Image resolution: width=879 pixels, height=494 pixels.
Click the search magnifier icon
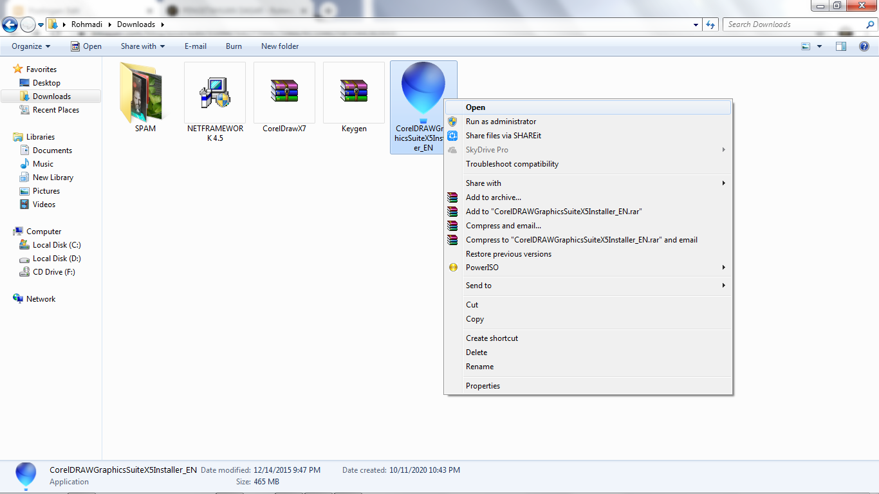870,24
